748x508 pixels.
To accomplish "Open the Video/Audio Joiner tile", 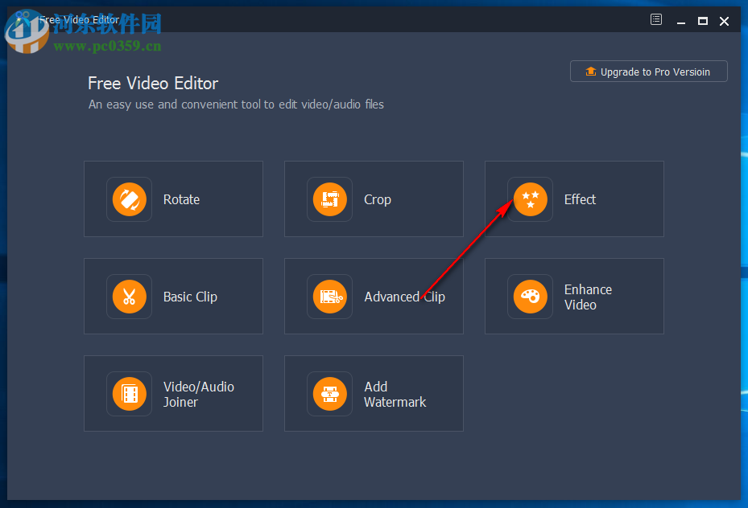I will tap(173, 394).
